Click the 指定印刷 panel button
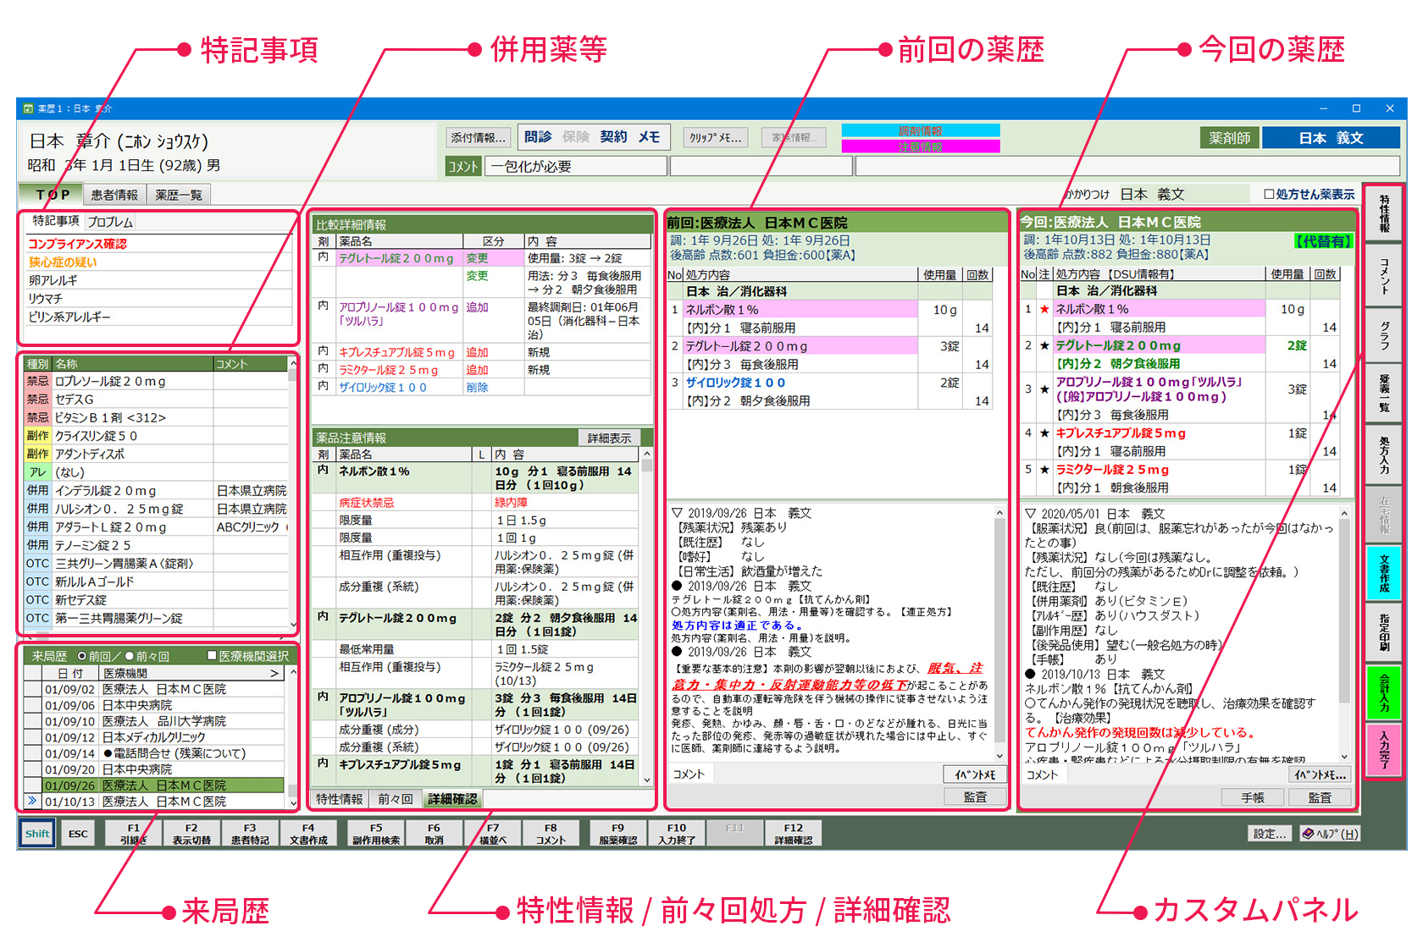Image resolution: width=1423 pixels, height=948 pixels. coord(1384,632)
